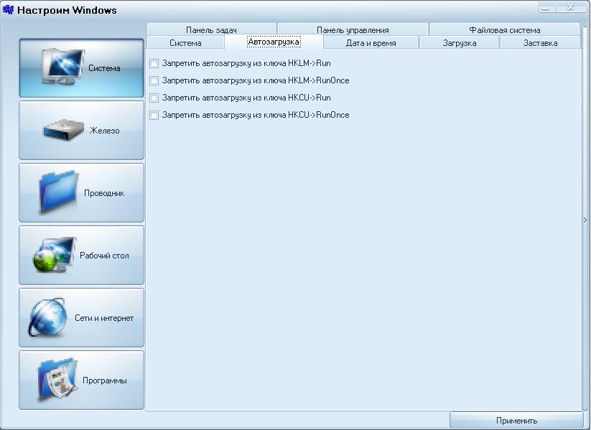Close the Настроим Windows window
Viewport: 591px width, 430px height.
571,6
